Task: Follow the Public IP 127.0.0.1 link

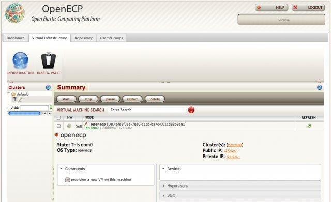Action: pos(231,151)
